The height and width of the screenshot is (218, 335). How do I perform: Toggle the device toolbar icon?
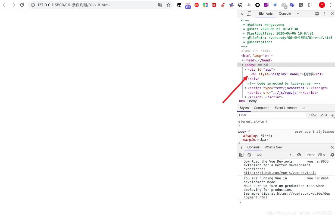[249, 14]
